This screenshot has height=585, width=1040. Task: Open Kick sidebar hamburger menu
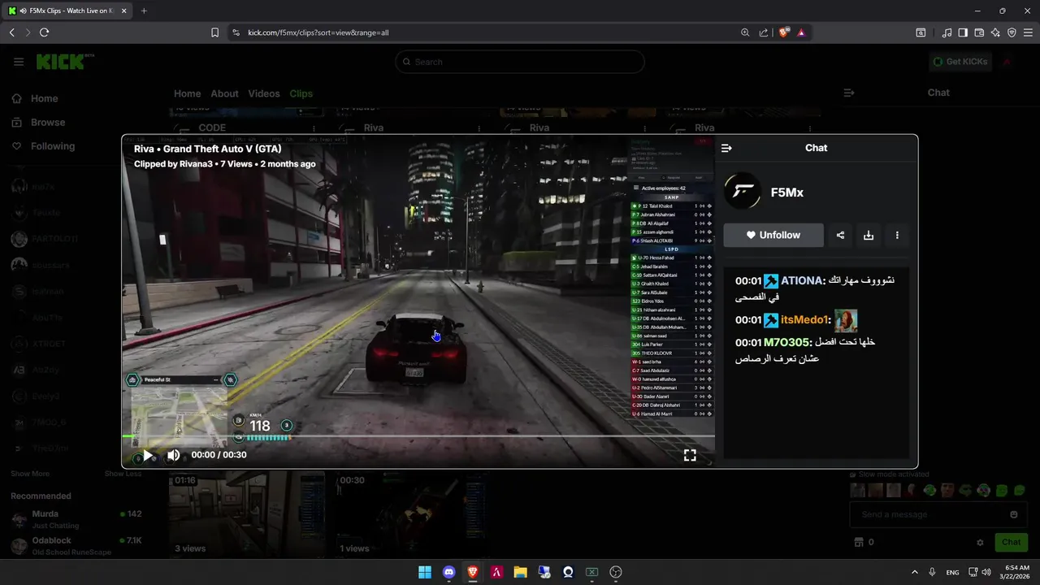point(19,62)
